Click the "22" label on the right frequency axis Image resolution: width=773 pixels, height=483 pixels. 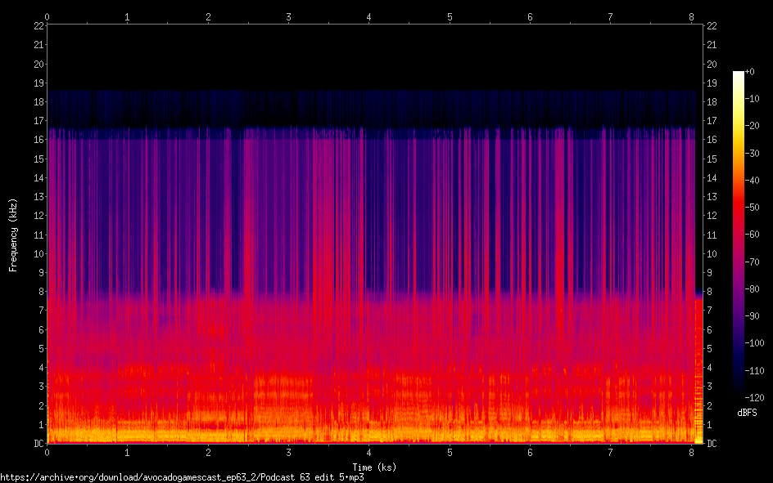(x=712, y=26)
